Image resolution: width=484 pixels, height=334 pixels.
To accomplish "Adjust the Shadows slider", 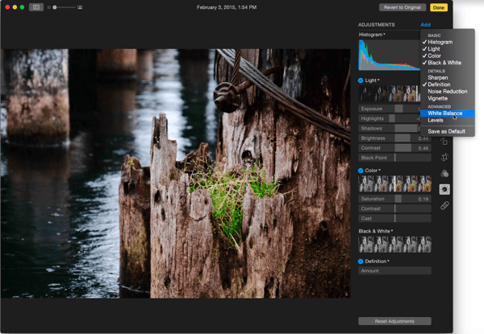I will 390,128.
